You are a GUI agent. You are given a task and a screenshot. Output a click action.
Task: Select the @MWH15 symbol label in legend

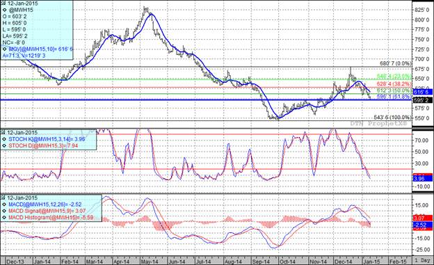[x=21, y=10]
